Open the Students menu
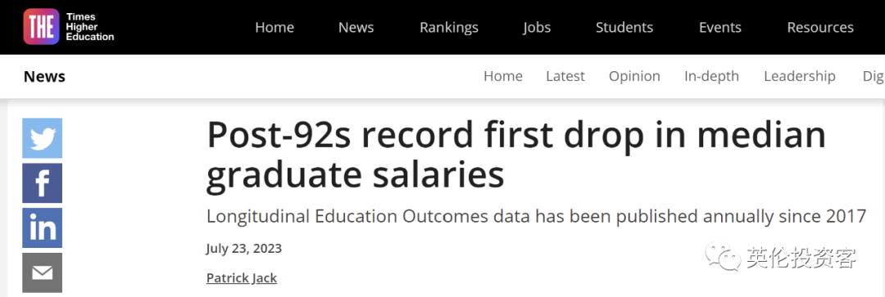Screen dimensions: 885x297 (x=624, y=27)
